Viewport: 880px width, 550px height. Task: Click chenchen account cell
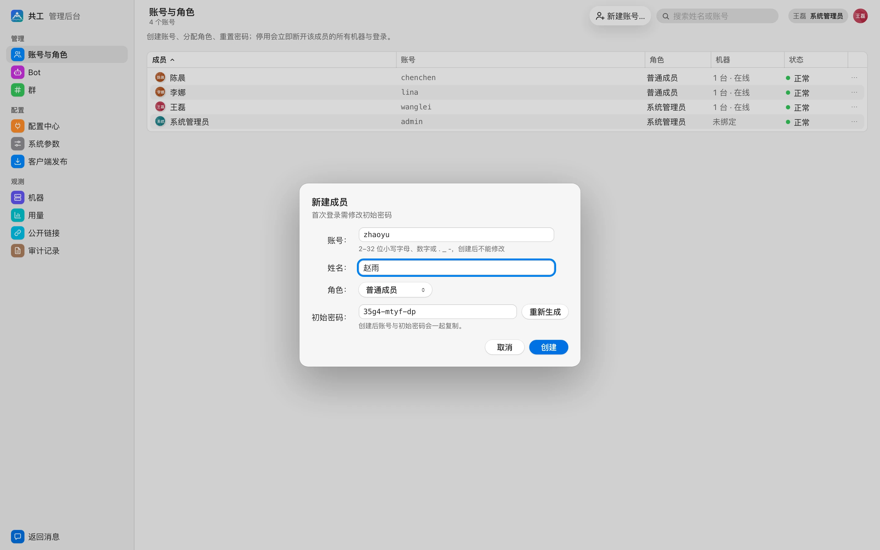click(x=418, y=78)
